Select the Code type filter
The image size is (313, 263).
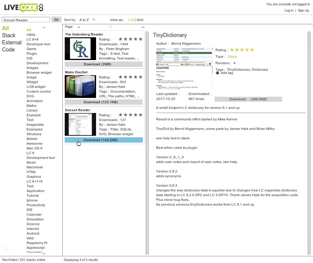click(8, 50)
